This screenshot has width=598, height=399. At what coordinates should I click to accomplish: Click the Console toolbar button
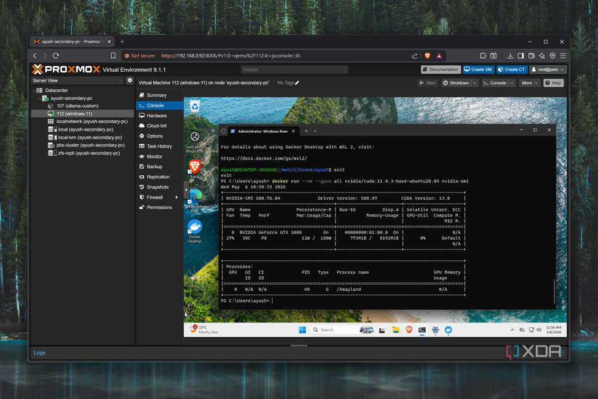pyautogui.click(x=495, y=83)
